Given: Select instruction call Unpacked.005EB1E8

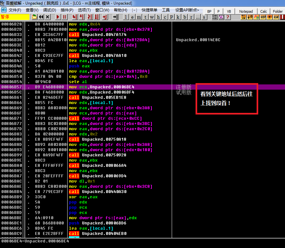Looking at the screenshot, I should point(98,97).
